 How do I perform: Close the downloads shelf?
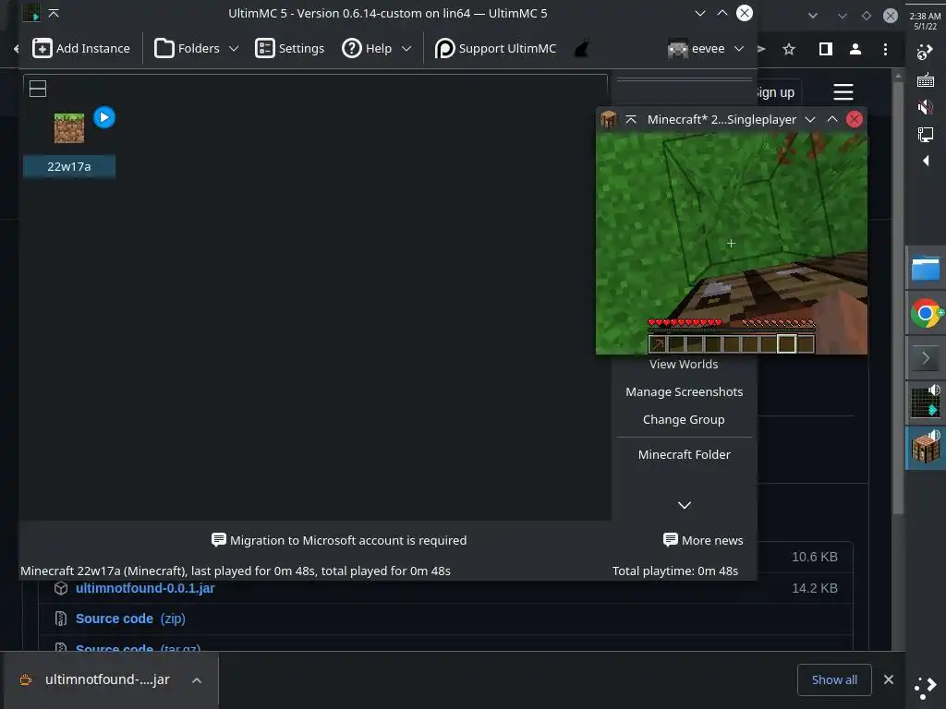tap(889, 679)
